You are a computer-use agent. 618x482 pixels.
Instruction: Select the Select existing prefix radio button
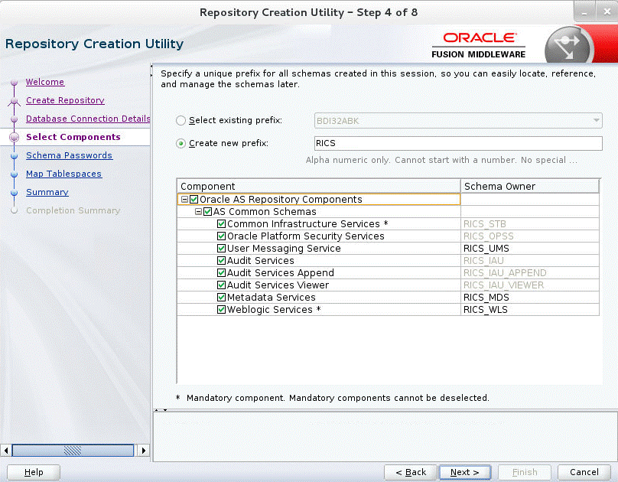(x=180, y=120)
